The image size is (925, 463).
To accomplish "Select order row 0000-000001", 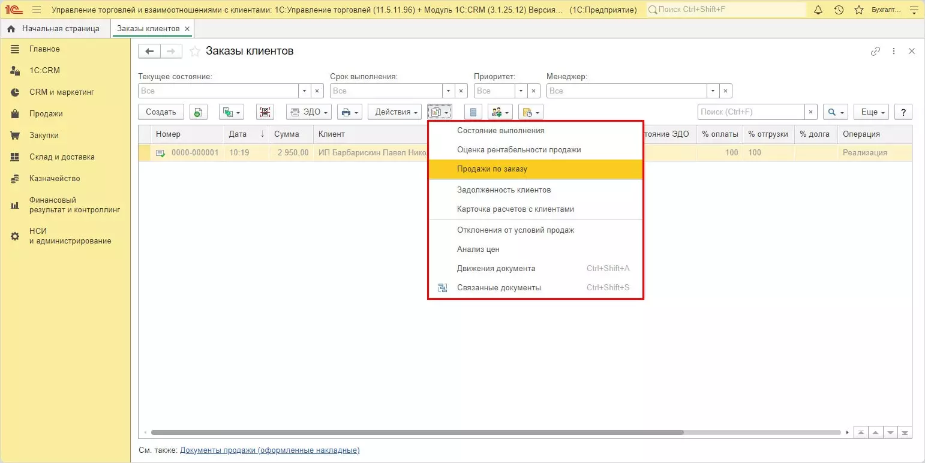I will pyautogui.click(x=525, y=153).
